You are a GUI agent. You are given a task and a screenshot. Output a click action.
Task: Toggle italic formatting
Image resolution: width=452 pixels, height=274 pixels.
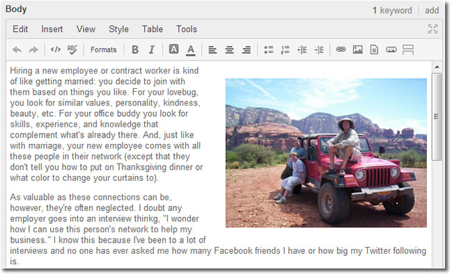[152, 50]
